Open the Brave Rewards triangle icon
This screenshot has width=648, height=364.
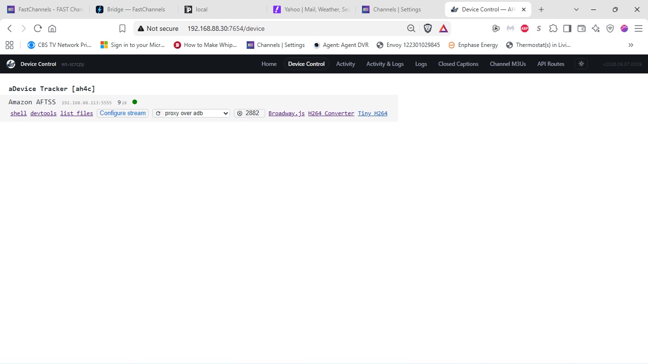(x=444, y=28)
